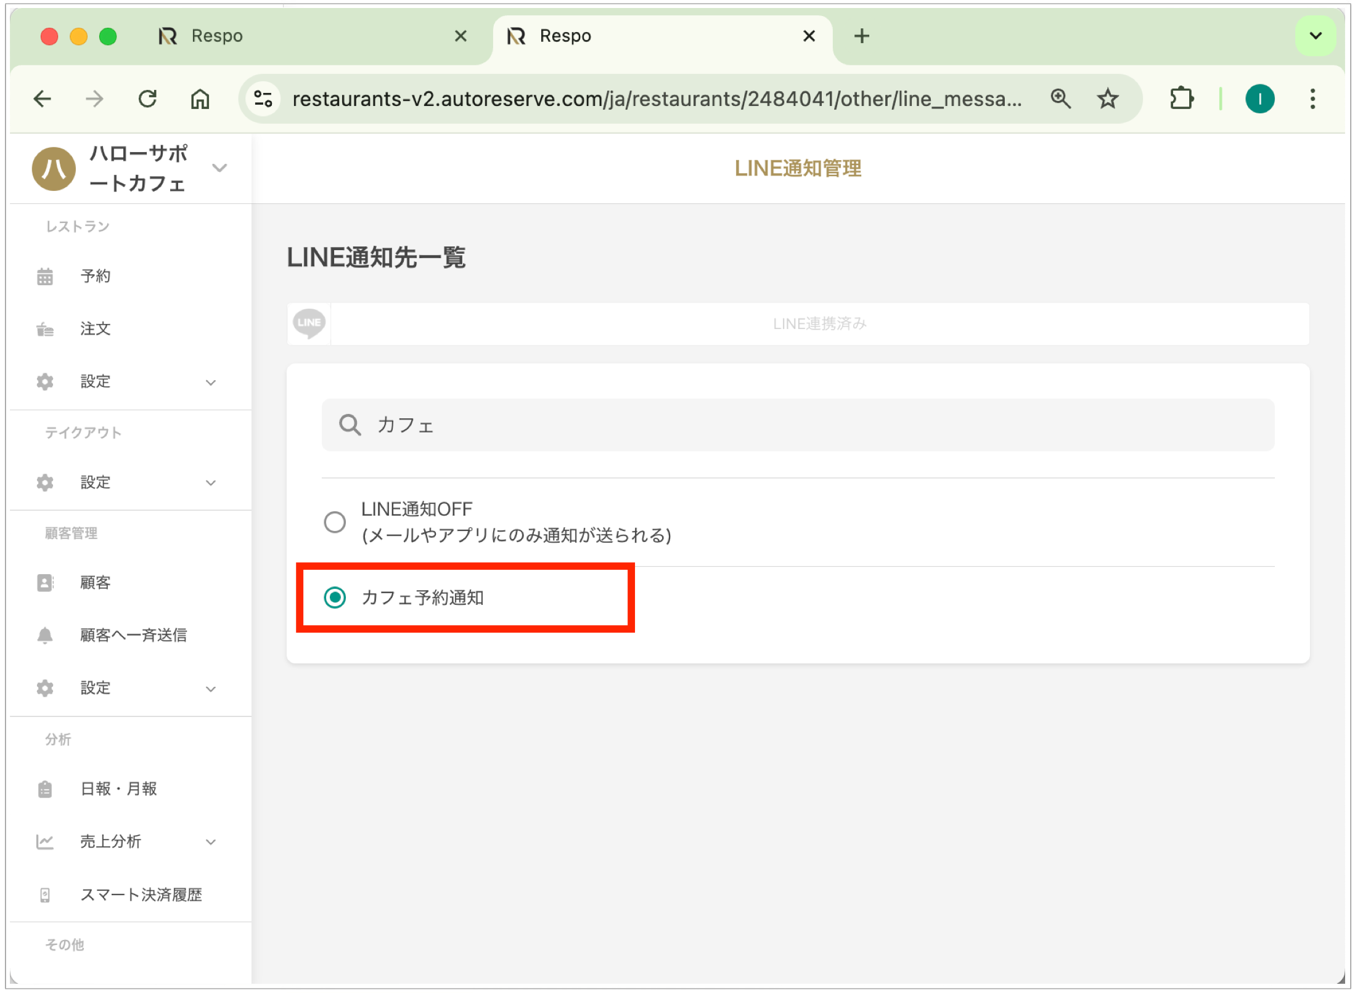Reload the current page
The image size is (1355, 993).
pos(147,99)
